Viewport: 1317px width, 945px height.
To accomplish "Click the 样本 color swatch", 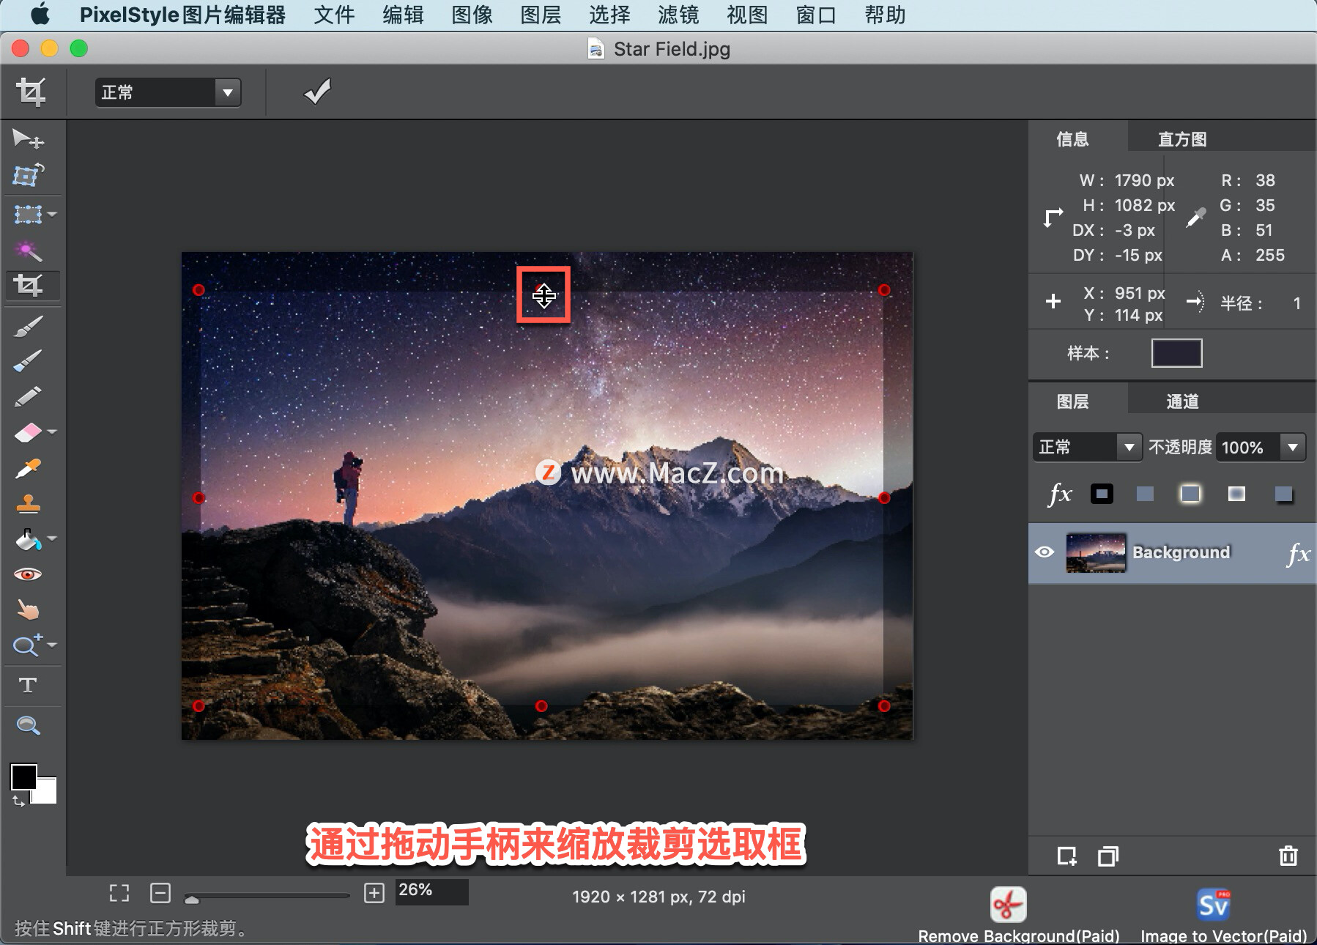I will (1176, 353).
